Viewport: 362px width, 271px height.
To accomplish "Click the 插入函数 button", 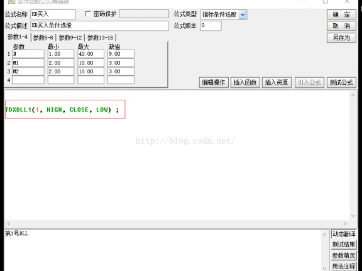I will (245, 82).
